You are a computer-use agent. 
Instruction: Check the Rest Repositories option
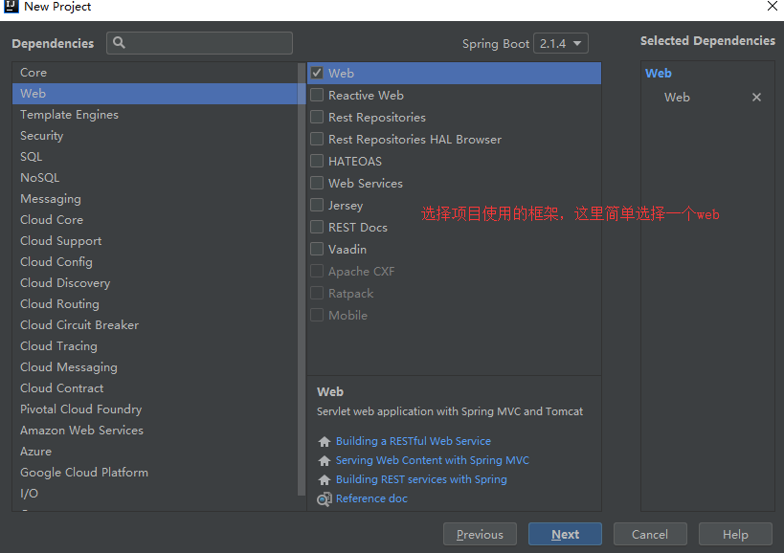tap(317, 117)
